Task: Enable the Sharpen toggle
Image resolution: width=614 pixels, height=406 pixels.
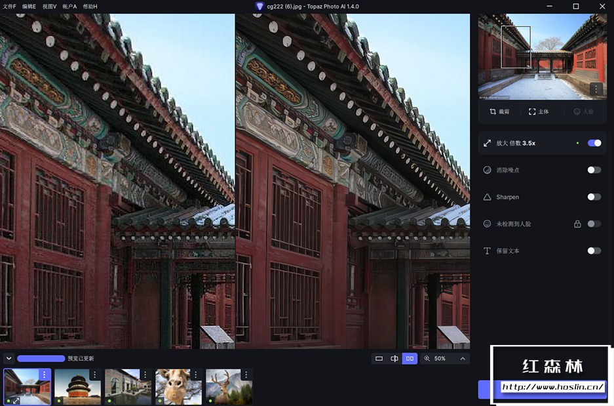Action: (594, 197)
